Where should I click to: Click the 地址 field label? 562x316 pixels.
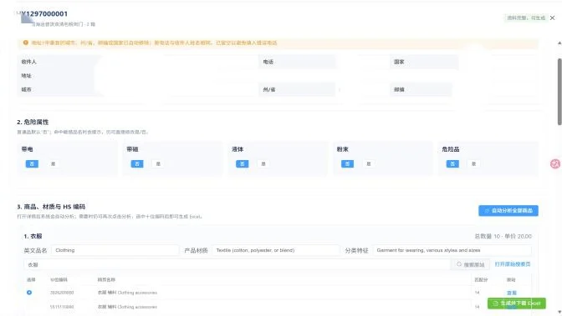coord(26,76)
